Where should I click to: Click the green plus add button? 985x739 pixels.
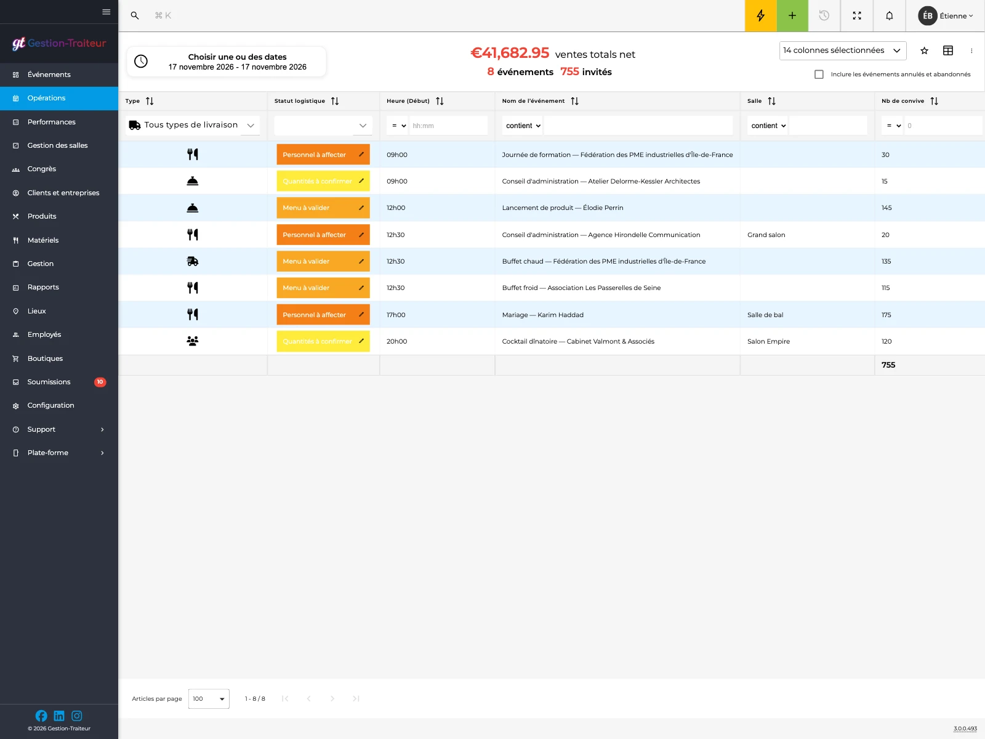(x=792, y=15)
